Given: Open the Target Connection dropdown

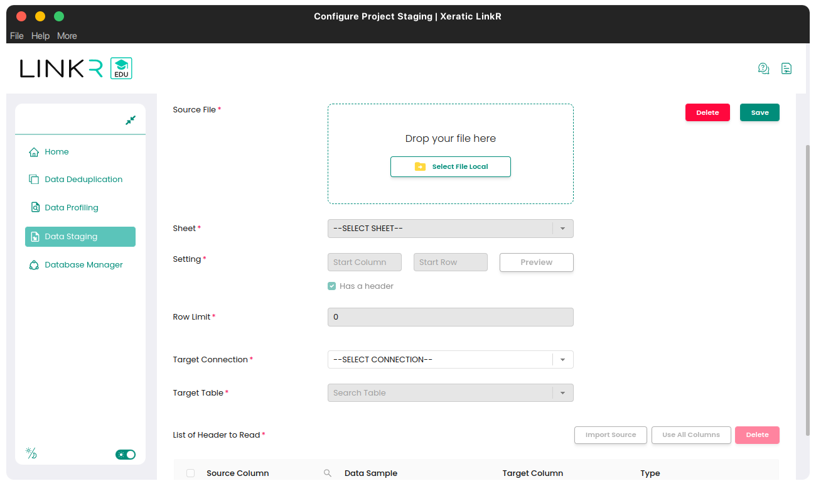Looking at the screenshot, I should coord(562,360).
